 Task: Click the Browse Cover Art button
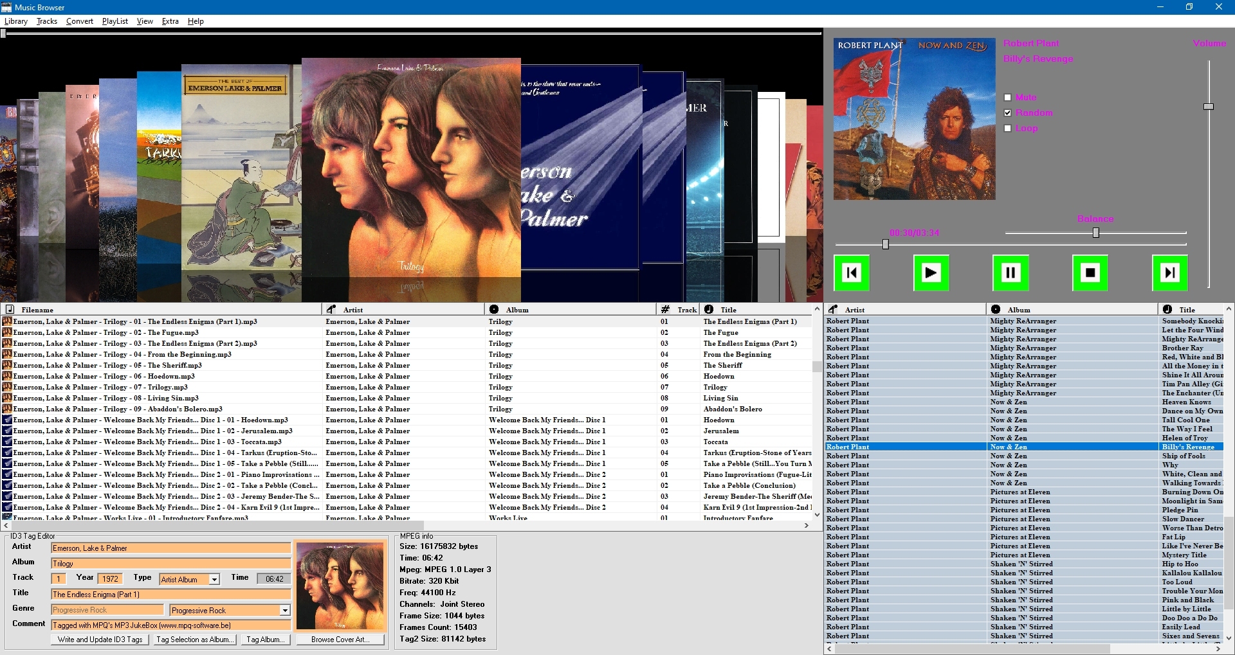click(x=340, y=639)
